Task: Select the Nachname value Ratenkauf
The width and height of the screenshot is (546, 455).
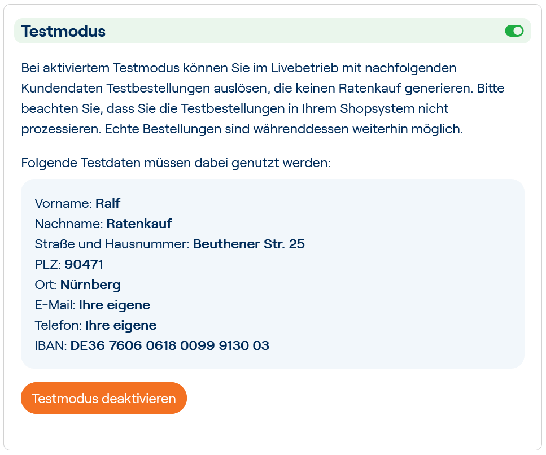Action: (x=139, y=224)
